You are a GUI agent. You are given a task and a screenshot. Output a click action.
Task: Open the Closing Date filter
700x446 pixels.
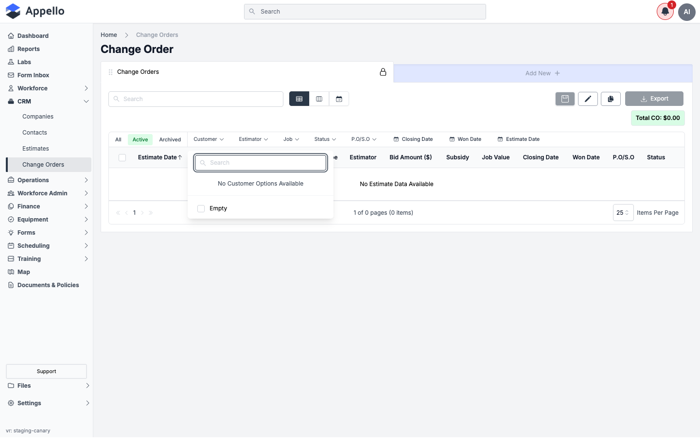413,139
